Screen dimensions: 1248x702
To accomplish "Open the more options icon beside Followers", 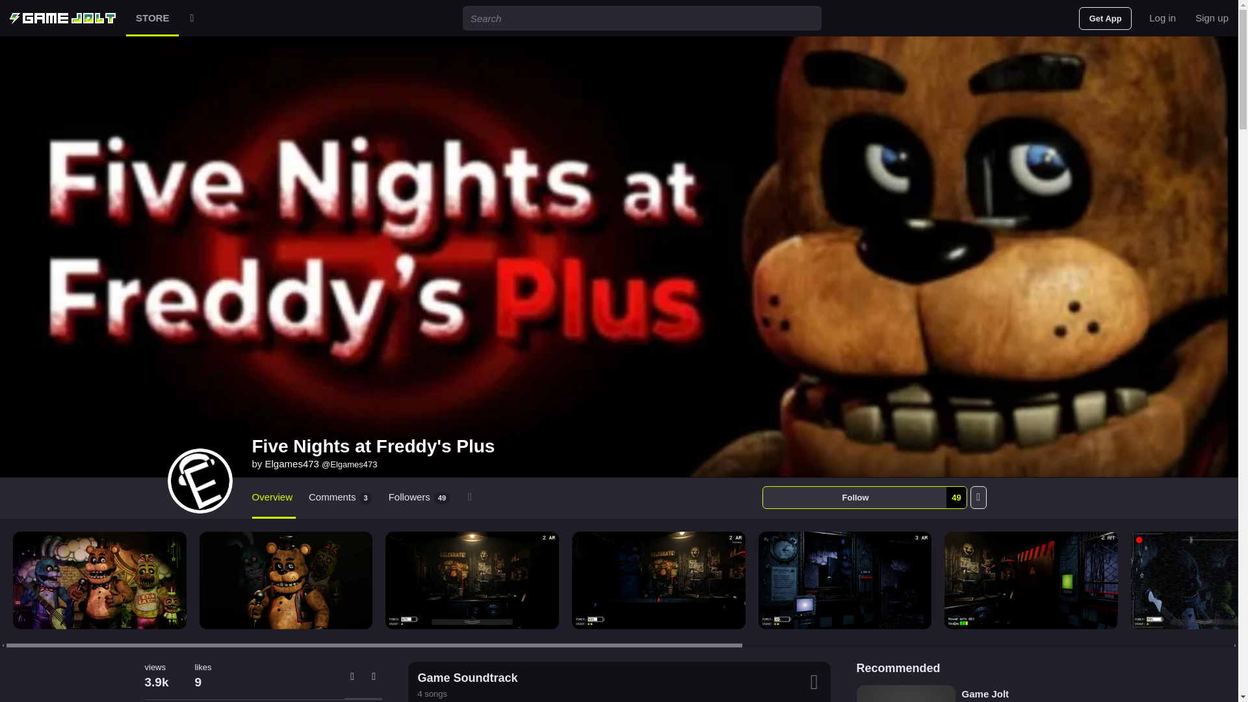I will click(470, 498).
